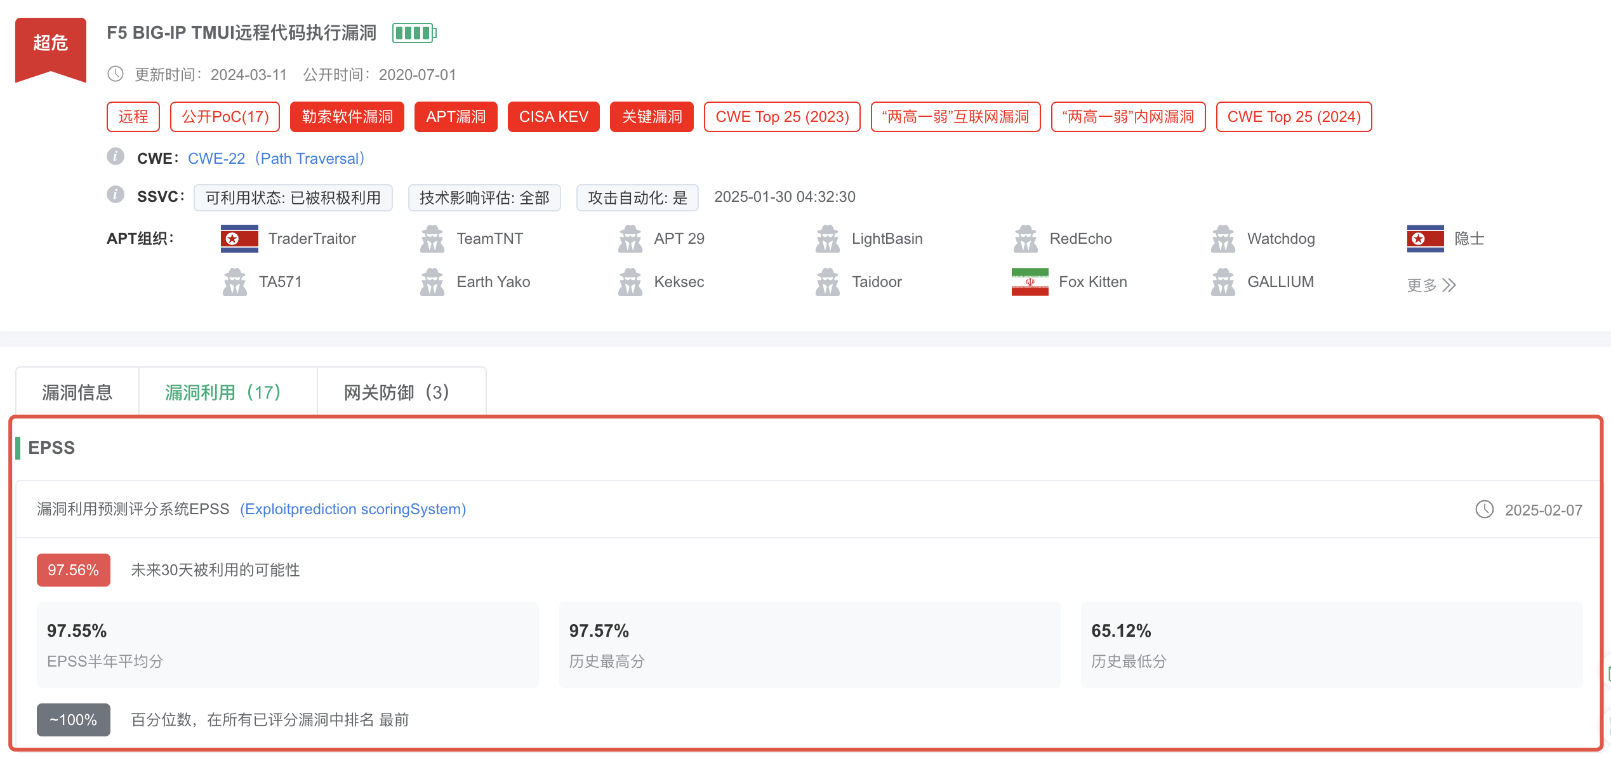Click the Fox Kitten group name
This screenshot has width=1611, height=758.
click(x=1093, y=282)
